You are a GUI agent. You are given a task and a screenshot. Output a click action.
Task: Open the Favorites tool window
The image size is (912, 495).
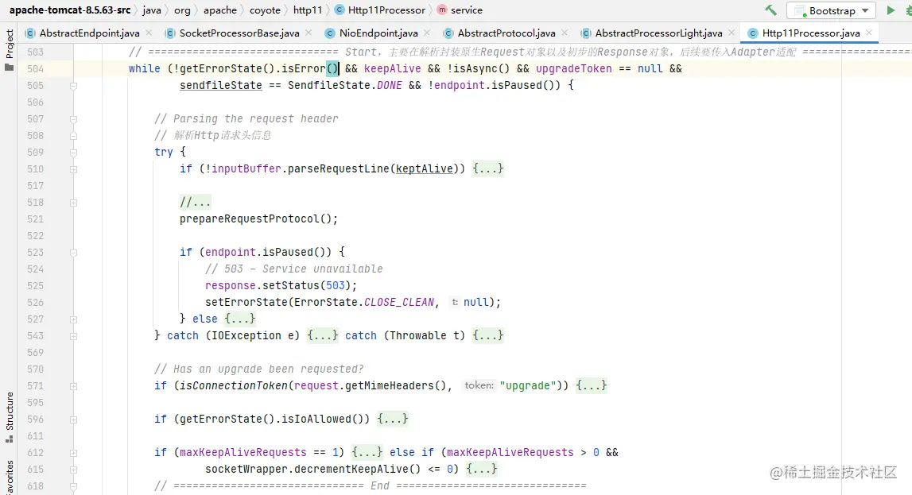9,474
